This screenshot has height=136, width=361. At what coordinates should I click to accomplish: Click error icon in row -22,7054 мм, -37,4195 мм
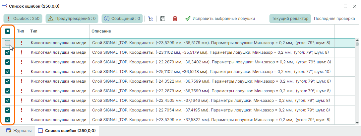22,110
